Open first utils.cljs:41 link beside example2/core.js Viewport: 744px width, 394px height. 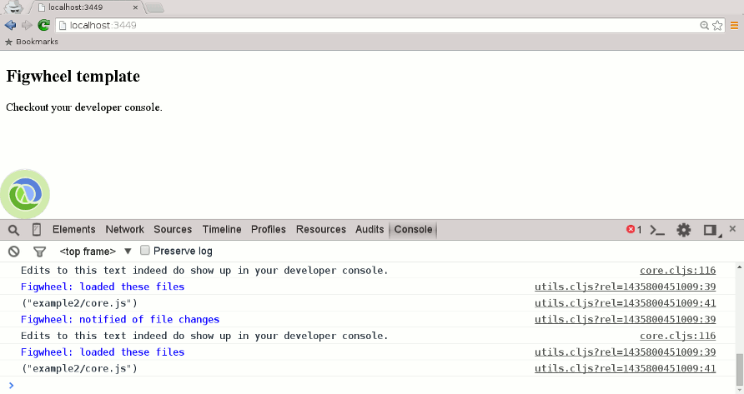[x=625, y=303]
